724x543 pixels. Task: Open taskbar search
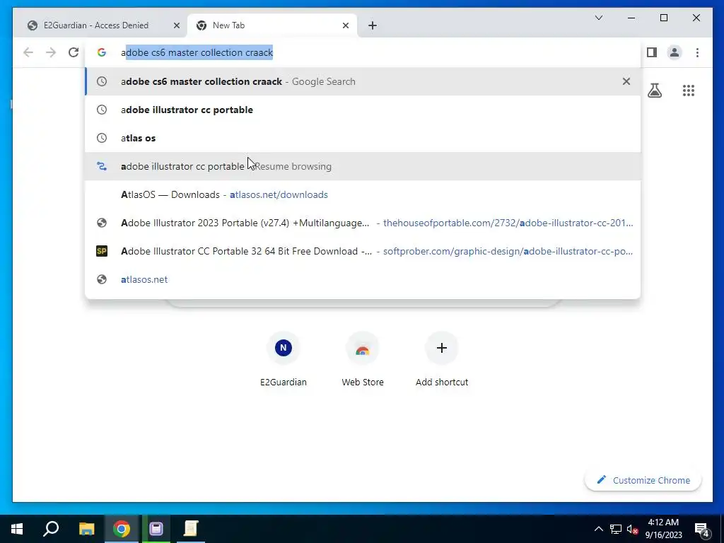(51, 529)
